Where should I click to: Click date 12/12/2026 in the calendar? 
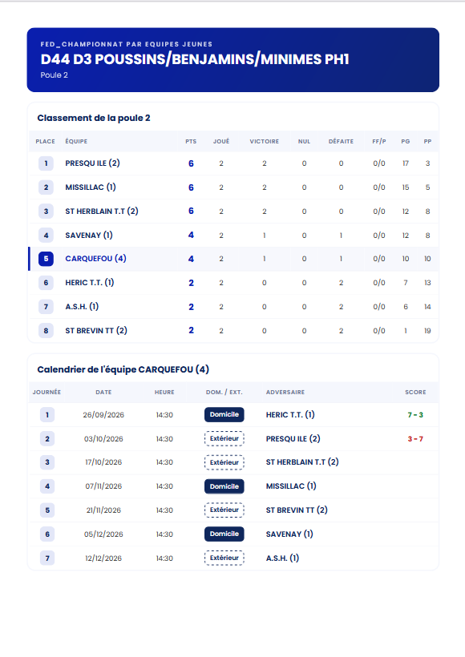[103, 558]
